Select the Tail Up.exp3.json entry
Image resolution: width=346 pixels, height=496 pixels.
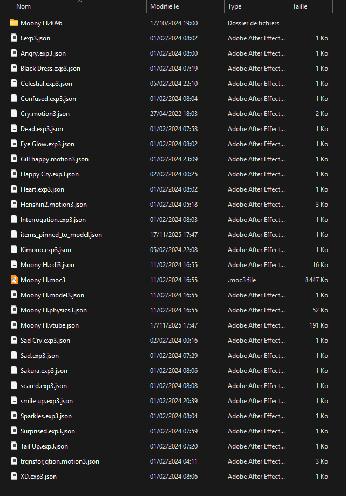coord(44,446)
